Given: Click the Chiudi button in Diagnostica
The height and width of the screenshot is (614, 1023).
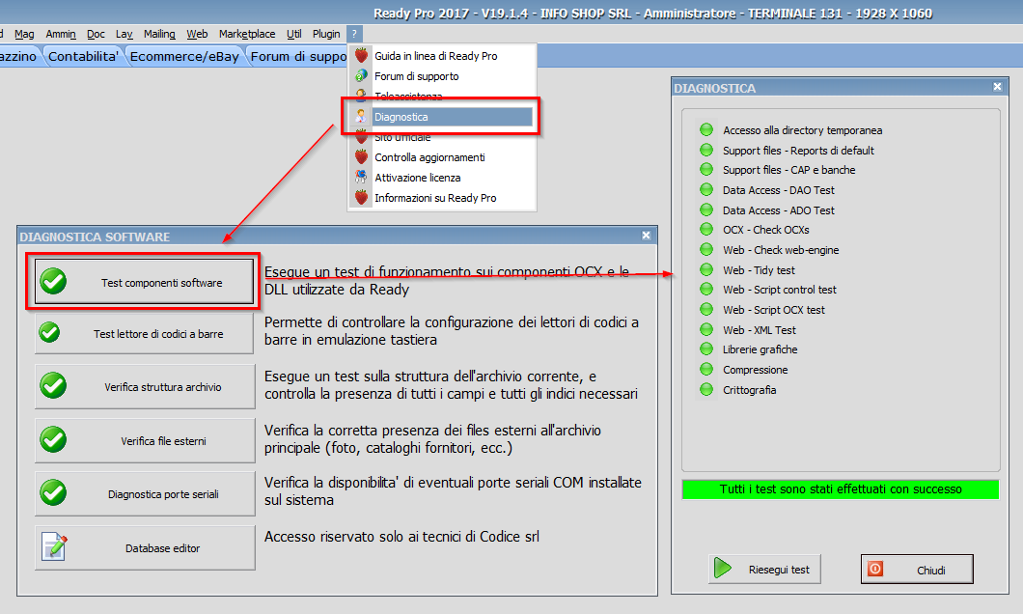Looking at the screenshot, I should click(917, 569).
